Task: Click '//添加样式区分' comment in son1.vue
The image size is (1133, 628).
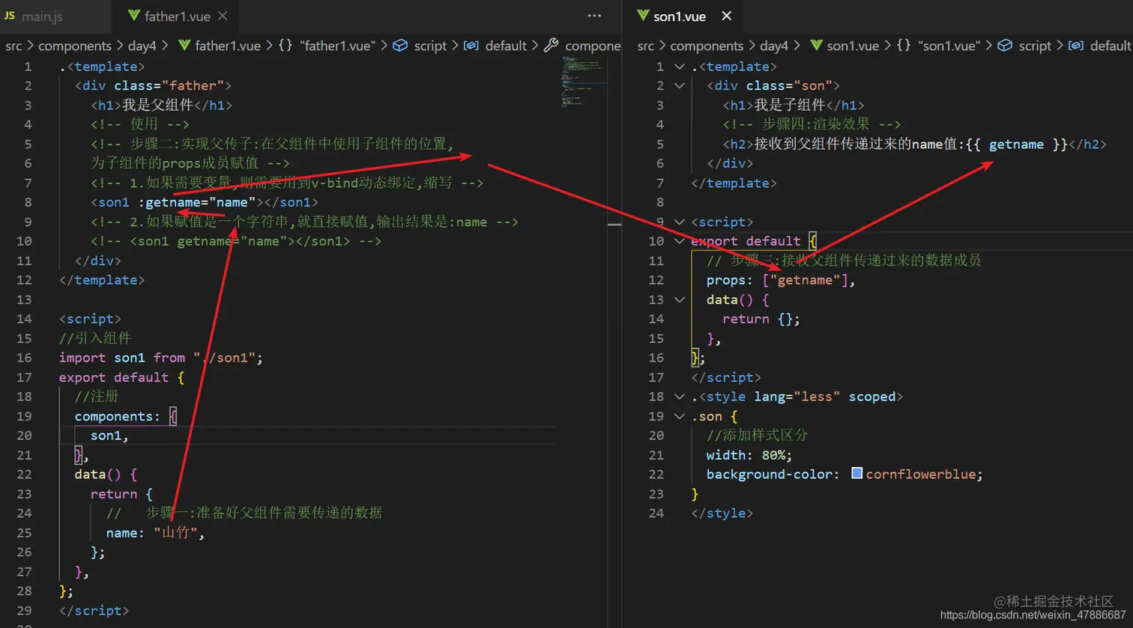Action: (x=757, y=436)
